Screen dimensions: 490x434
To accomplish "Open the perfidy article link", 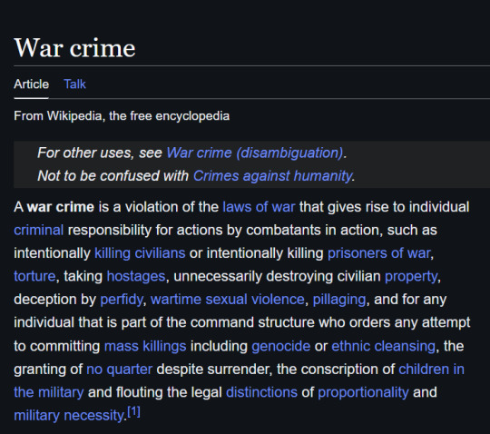I will pos(122,300).
